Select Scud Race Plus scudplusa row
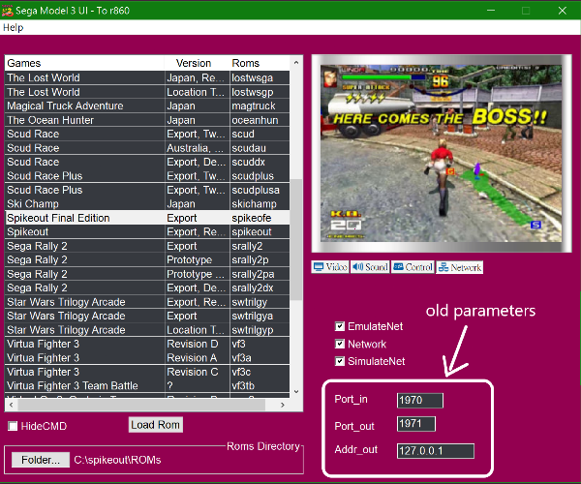 147,190
